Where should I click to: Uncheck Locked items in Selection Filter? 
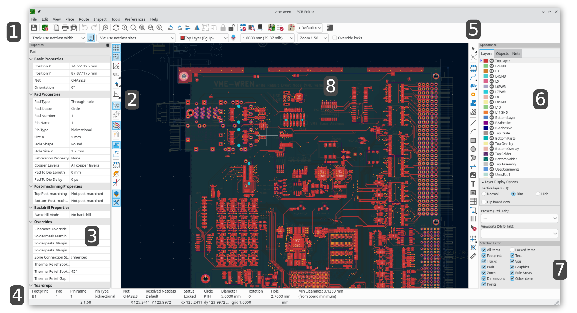pyautogui.click(x=512, y=250)
